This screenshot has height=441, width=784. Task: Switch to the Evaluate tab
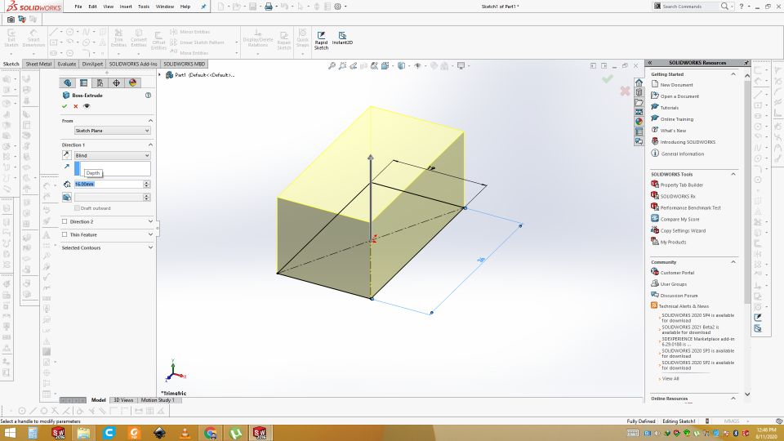pos(66,64)
